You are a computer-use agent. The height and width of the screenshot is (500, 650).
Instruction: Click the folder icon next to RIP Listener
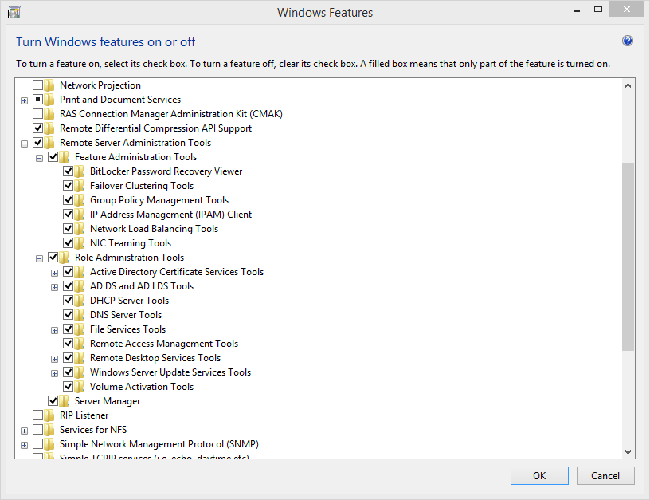tap(50, 415)
